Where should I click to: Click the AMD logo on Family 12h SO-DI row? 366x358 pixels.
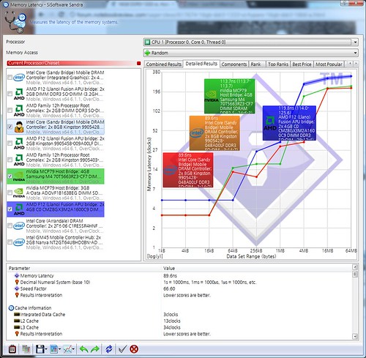coord(19,111)
